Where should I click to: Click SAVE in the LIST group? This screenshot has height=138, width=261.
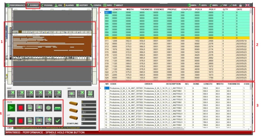click(x=30, y=121)
